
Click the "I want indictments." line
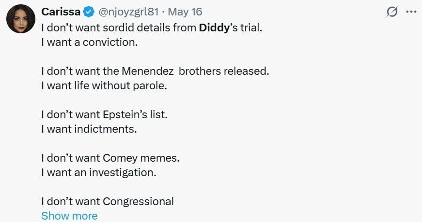(x=89, y=129)
